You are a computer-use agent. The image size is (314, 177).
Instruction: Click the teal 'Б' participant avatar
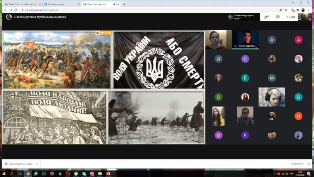(245, 78)
